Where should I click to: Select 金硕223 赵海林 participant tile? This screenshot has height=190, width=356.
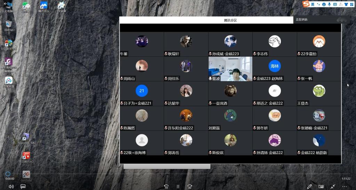275,69
